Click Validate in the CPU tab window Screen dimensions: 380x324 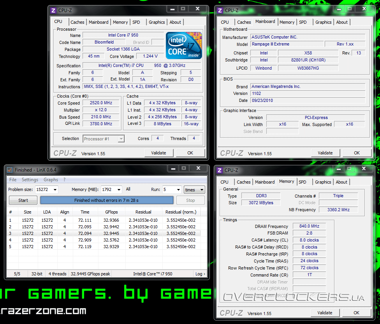[159, 153]
